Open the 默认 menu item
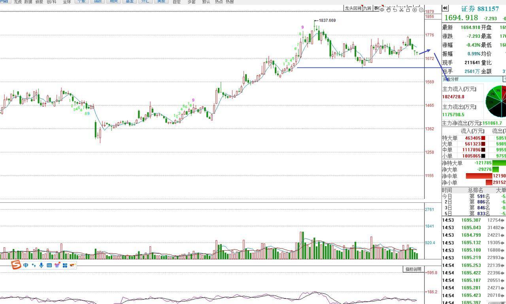The height and width of the screenshot is (304, 506). [206, 2]
